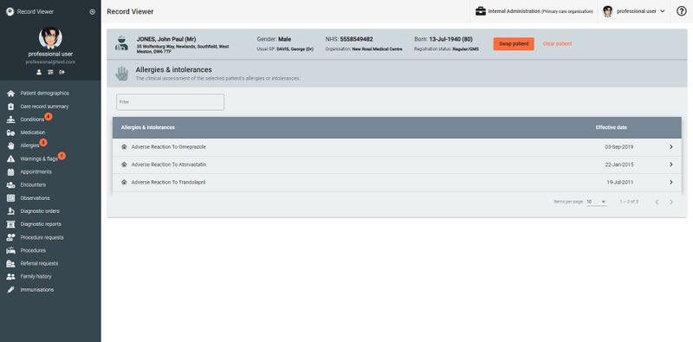Select Internal Administration organisation
The width and height of the screenshot is (693, 342).
click(534, 11)
